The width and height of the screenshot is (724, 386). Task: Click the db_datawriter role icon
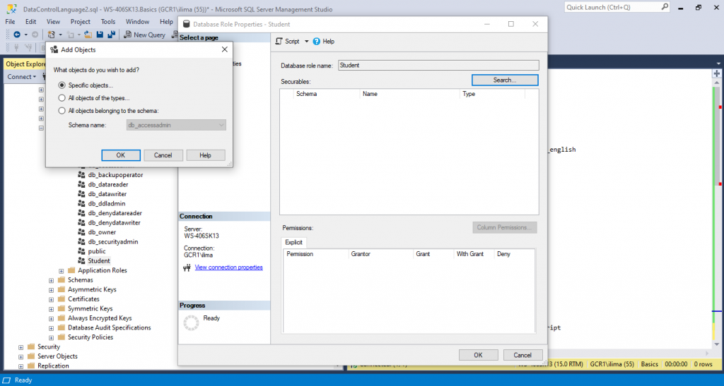pos(81,194)
